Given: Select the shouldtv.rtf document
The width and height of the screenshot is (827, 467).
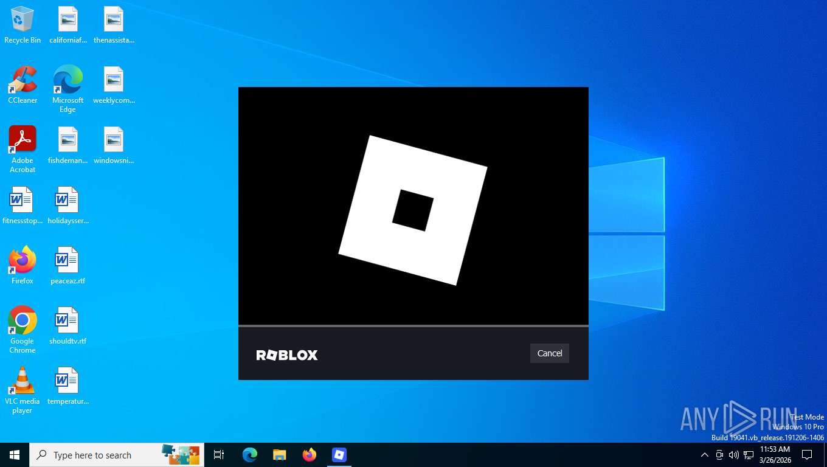Looking at the screenshot, I should click(68, 326).
